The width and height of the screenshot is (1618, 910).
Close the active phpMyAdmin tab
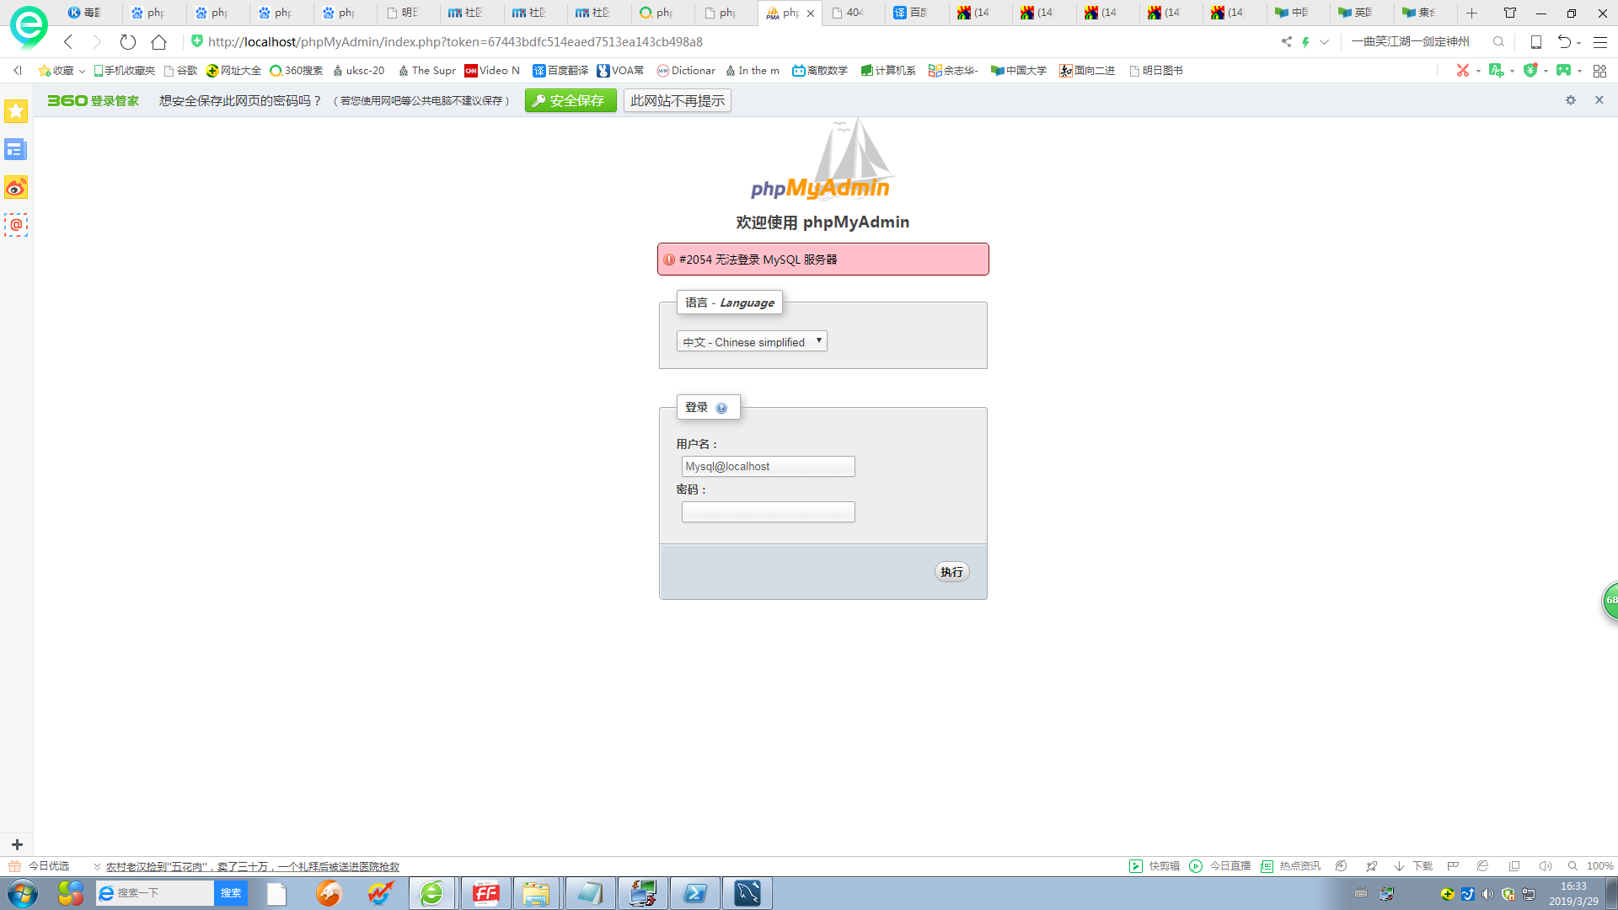tap(811, 13)
